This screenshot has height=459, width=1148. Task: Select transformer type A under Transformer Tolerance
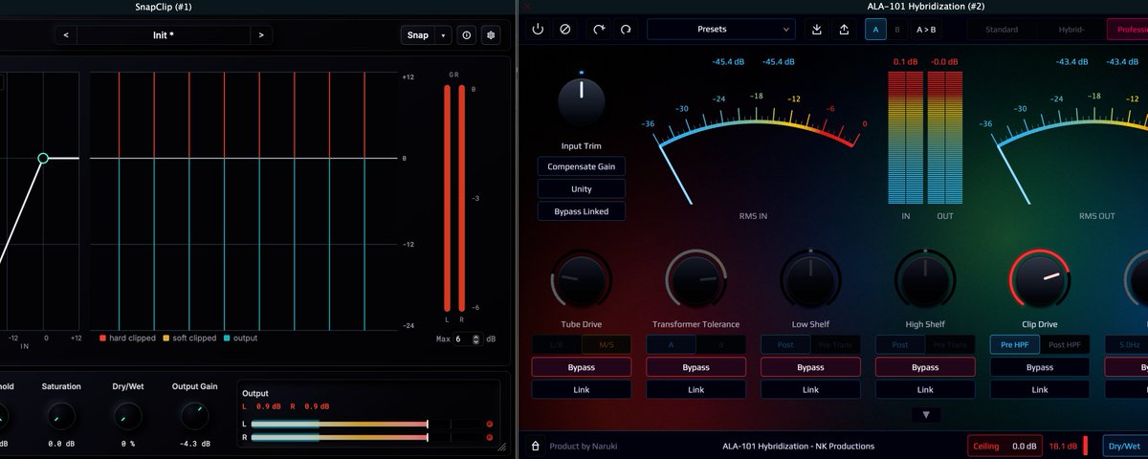click(x=672, y=344)
